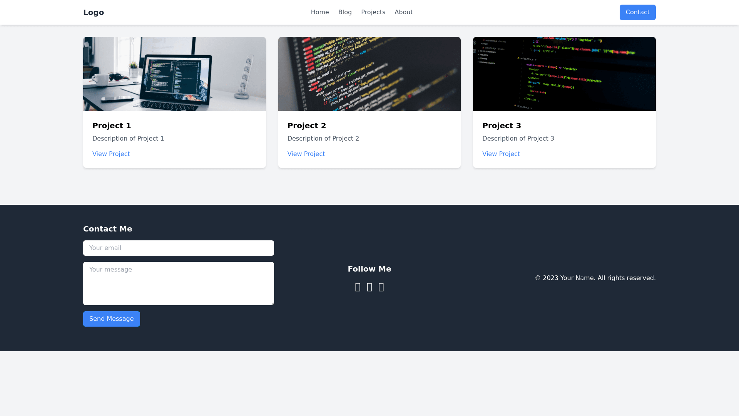Click the middle social icon under Follow Me
This screenshot has height=416, width=739.
click(369, 287)
